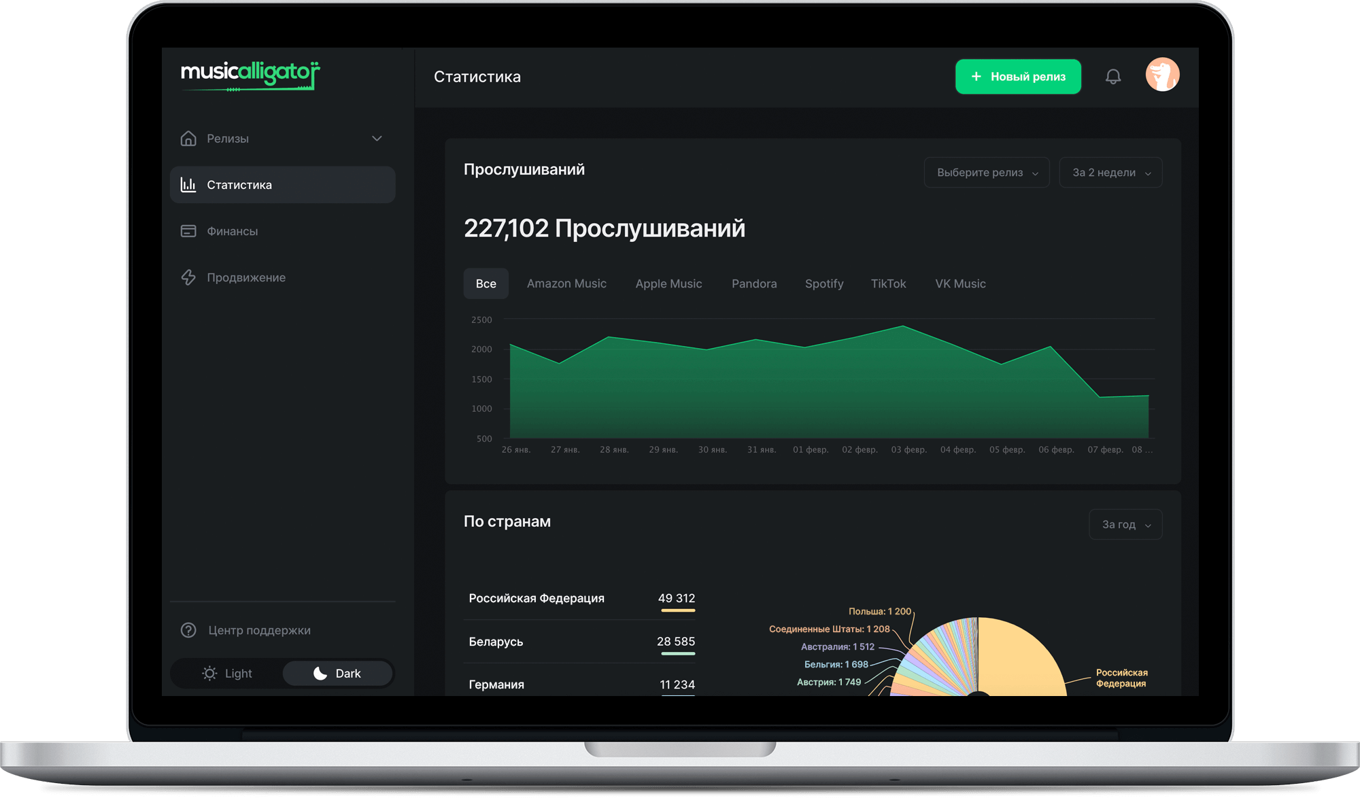
Task: Select the Apple Music tab
Action: point(668,283)
